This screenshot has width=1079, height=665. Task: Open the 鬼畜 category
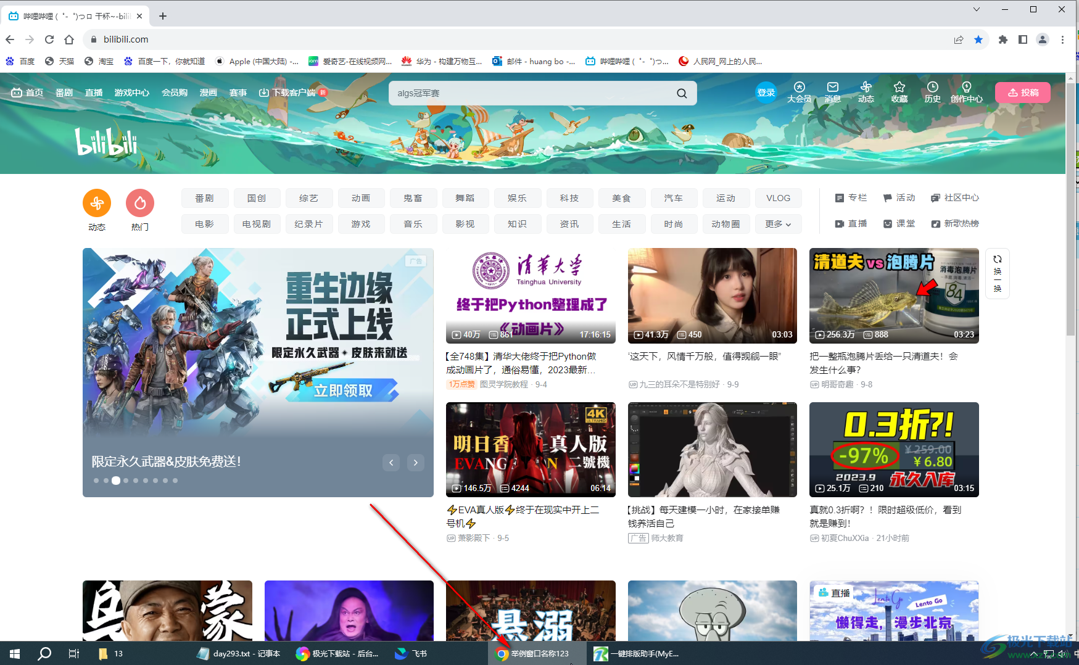pyautogui.click(x=413, y=198)
